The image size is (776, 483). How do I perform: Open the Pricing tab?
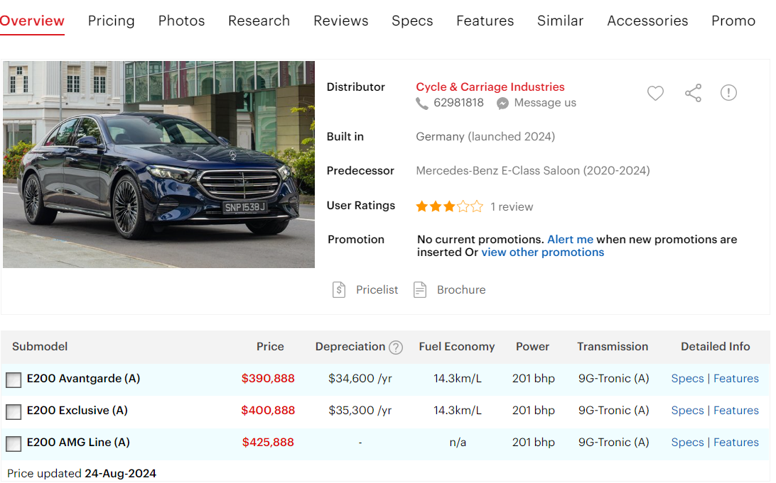(112, 21)
